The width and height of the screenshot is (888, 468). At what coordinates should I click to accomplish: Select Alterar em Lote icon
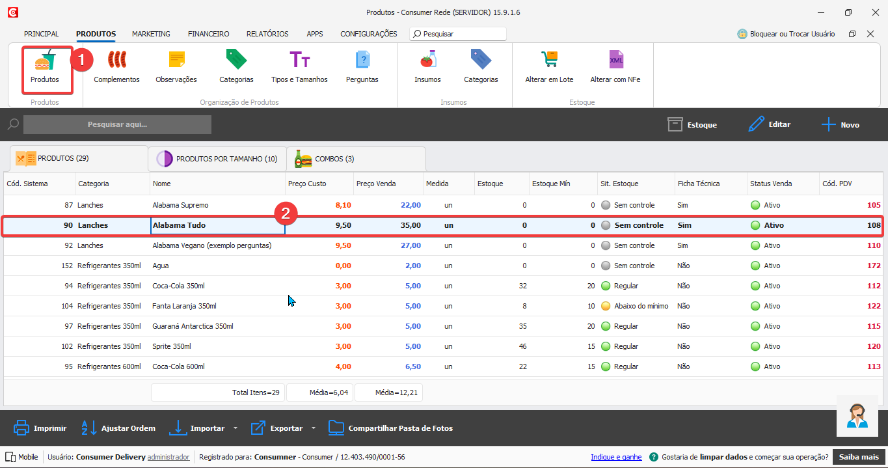coord(549,61)
